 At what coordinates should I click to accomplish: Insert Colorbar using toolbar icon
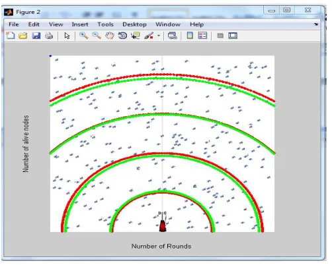pyautogui.click(x=190, y=36)
